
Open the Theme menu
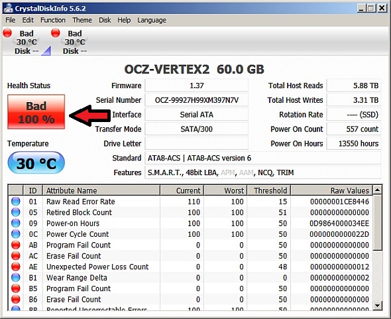[82, 20]
